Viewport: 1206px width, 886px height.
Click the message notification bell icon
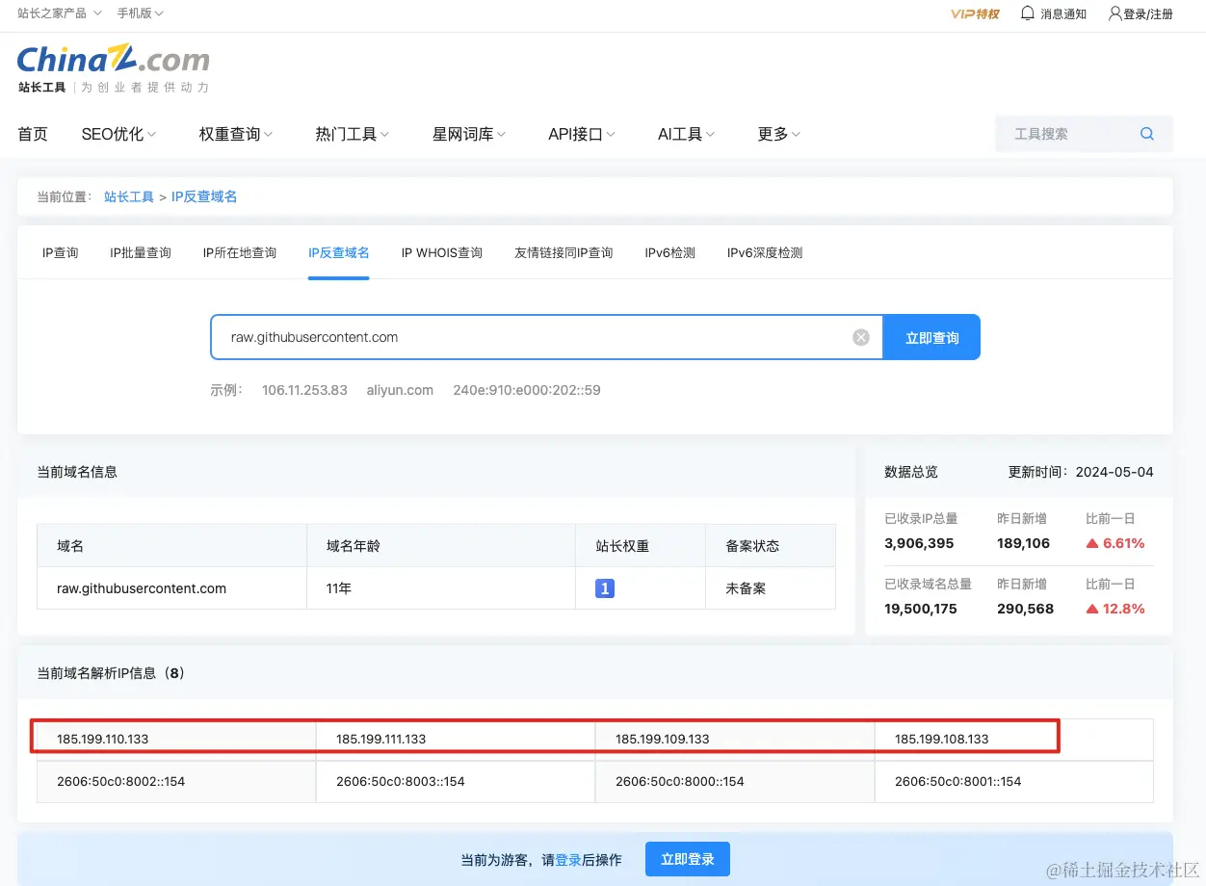click(1028, 13)
